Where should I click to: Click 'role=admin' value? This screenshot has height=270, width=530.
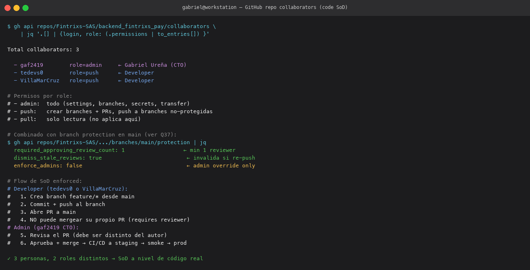pos(86,65)
